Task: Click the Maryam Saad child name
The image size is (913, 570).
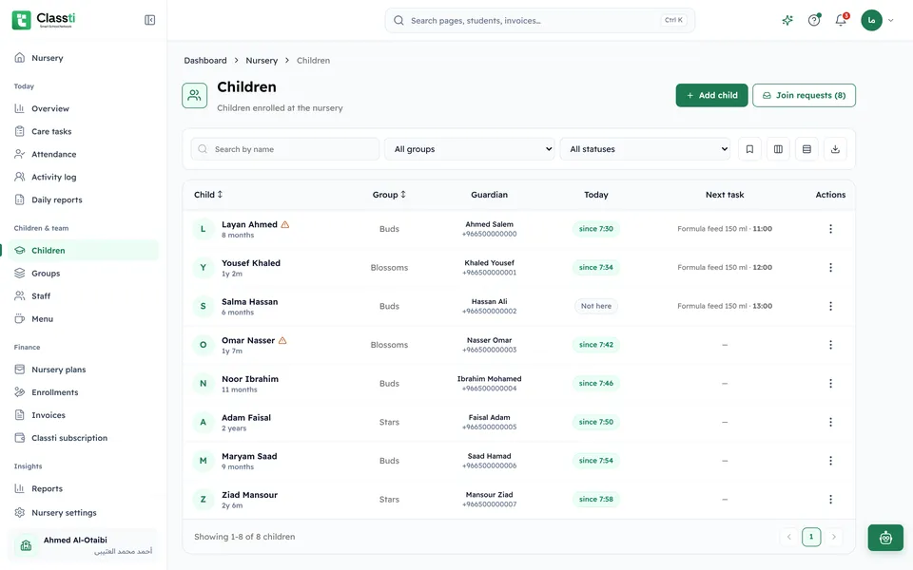Action: point(249,457)
